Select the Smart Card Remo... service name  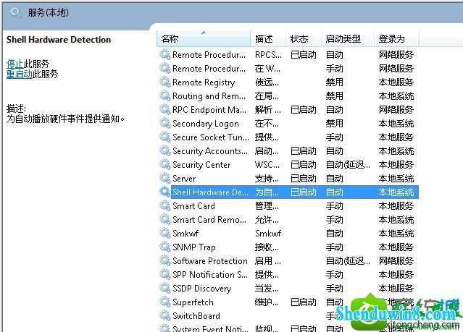[x=209, y=220]
